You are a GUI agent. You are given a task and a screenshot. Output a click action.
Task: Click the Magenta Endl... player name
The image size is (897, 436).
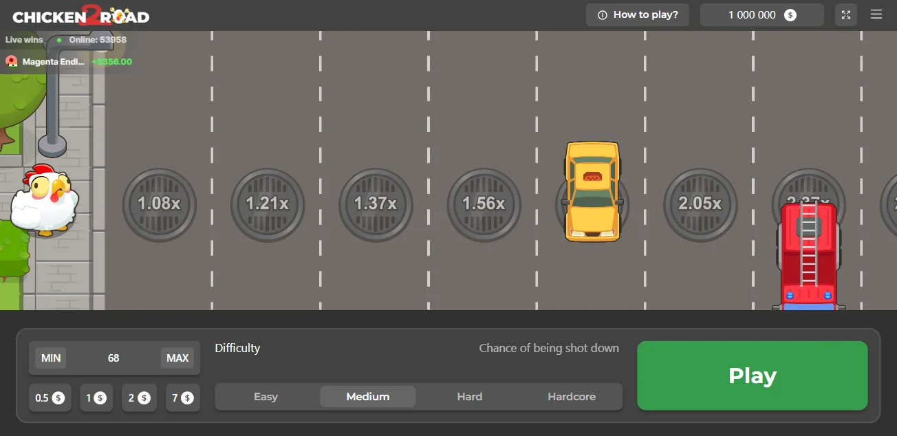tap(54, 62)
